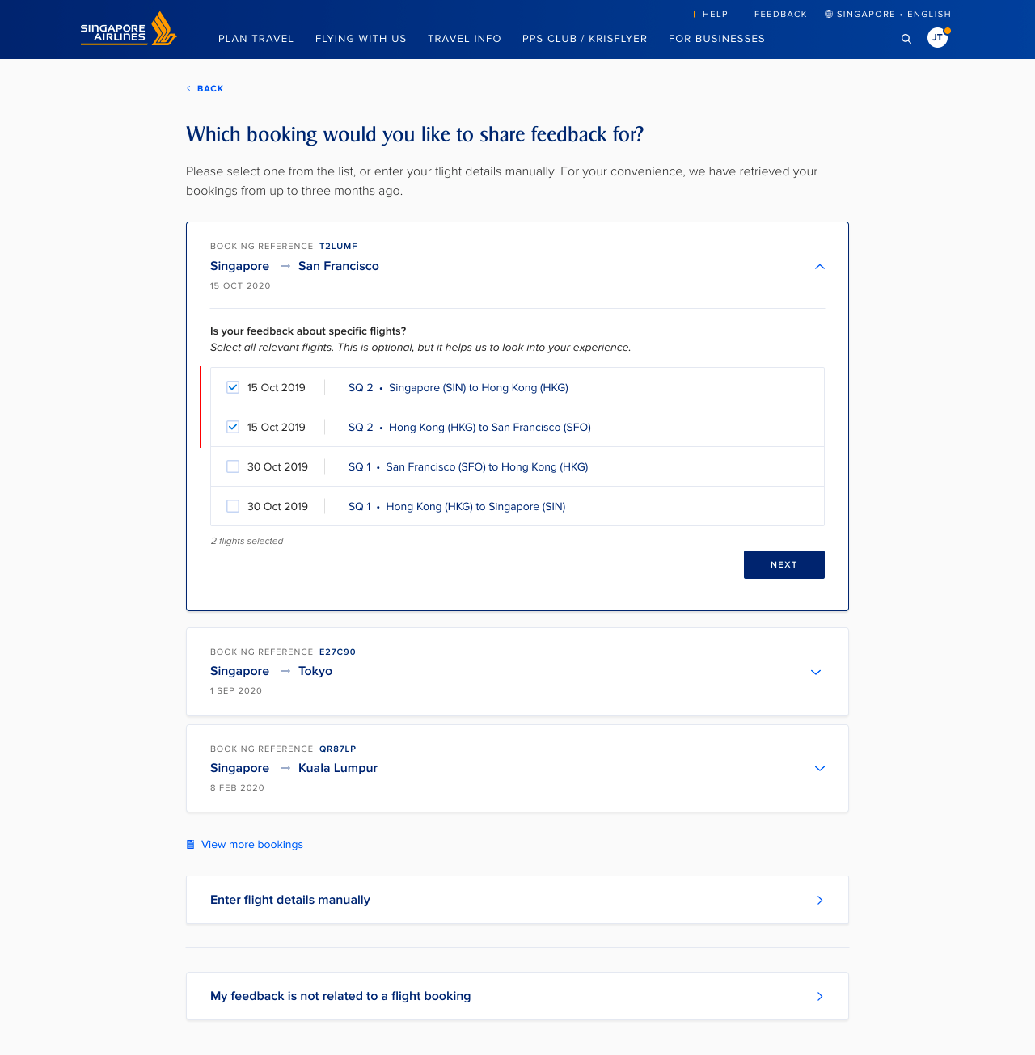This screenshot has height=1055, width=1035.
Task: Click the 2 flights selected status text
Action: click(x=247, y=541)
